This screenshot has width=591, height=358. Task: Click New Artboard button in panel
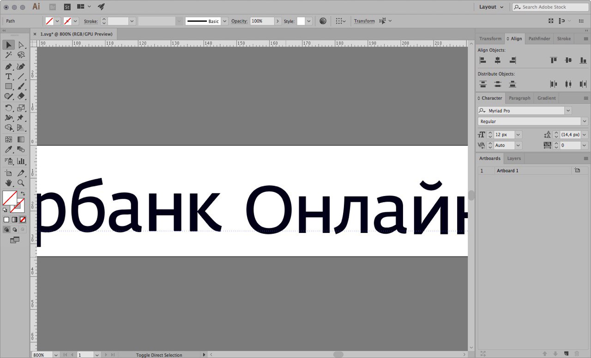click(x=566, y=354)
